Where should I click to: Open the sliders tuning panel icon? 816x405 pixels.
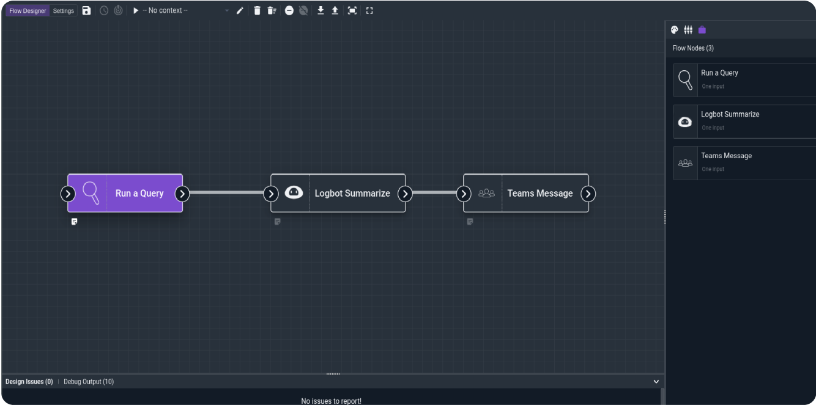pyautogui.click(x=688, y=29)
